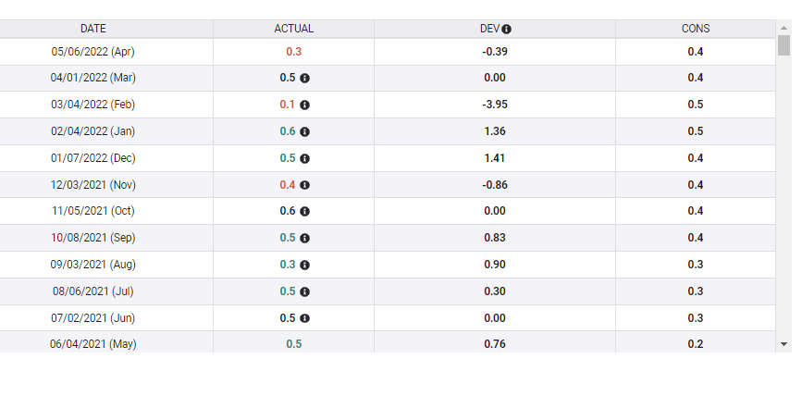Click info icon beside October actual 0.6
This screenshot has width=802, height=396.
click(305, 211)
